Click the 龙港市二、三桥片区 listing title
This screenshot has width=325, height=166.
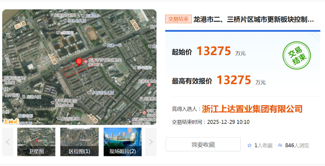(254, 19)
